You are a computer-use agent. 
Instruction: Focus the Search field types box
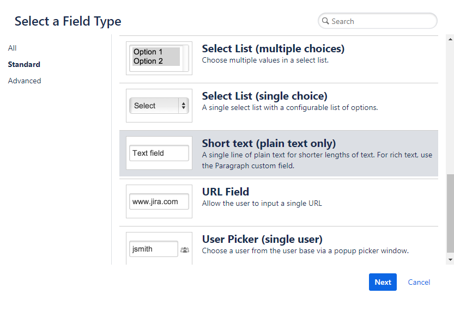(377, 21)
